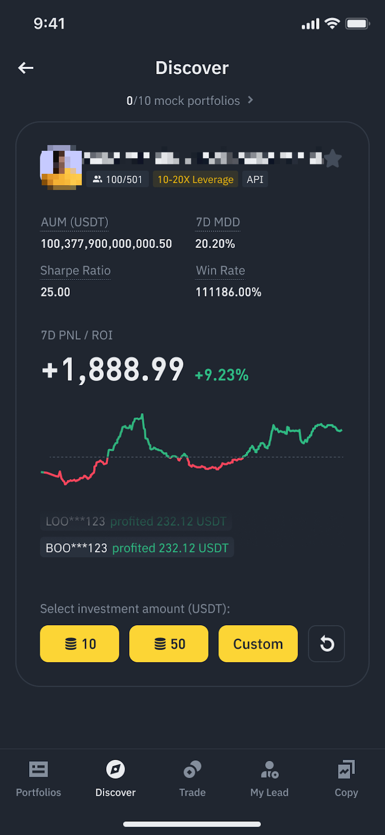Tap the AUM (USDT) label
The width and height of the screenshot is (385, 835).
[74, 222]
